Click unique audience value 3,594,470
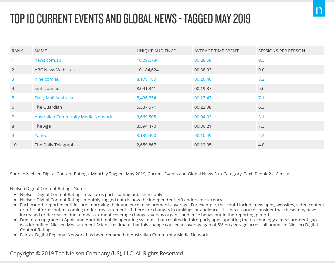This screenshot has width=335, height=263. pyautogui.click(x=146, y=126)
